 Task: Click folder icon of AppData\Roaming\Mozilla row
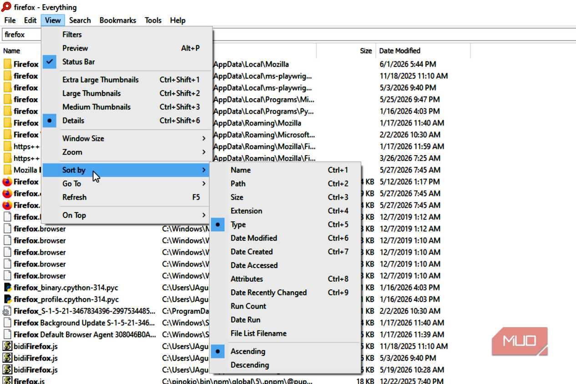pos(7,123)
